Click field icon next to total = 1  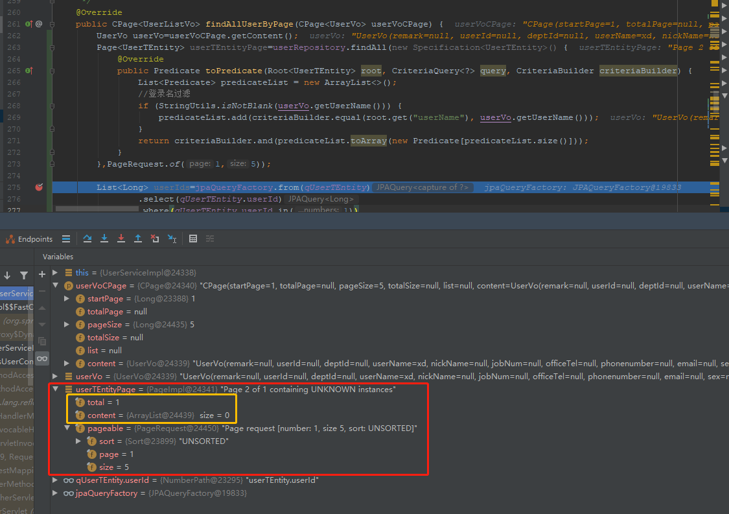(80, 403)
